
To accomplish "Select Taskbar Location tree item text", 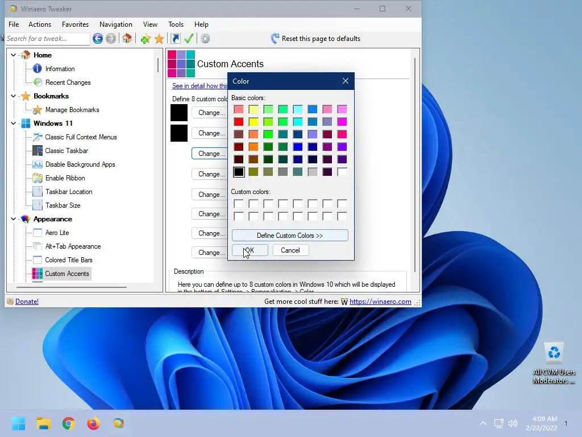I will pos(69,192).
